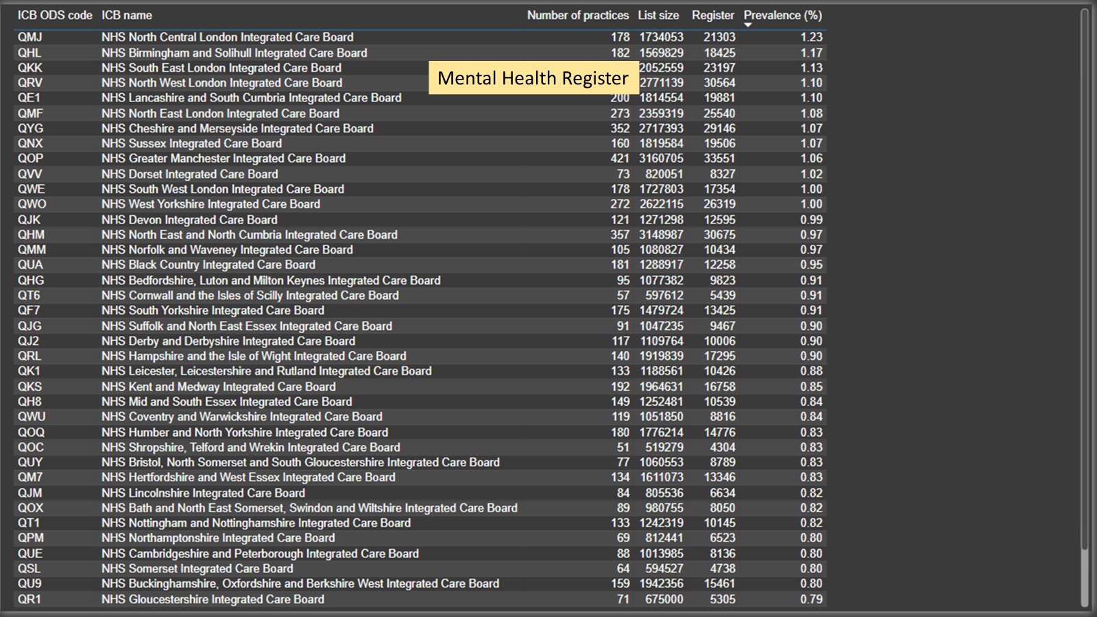Select NHS Black Country Integrated Care Board
Screen dimensions: 1097x617
208,265
